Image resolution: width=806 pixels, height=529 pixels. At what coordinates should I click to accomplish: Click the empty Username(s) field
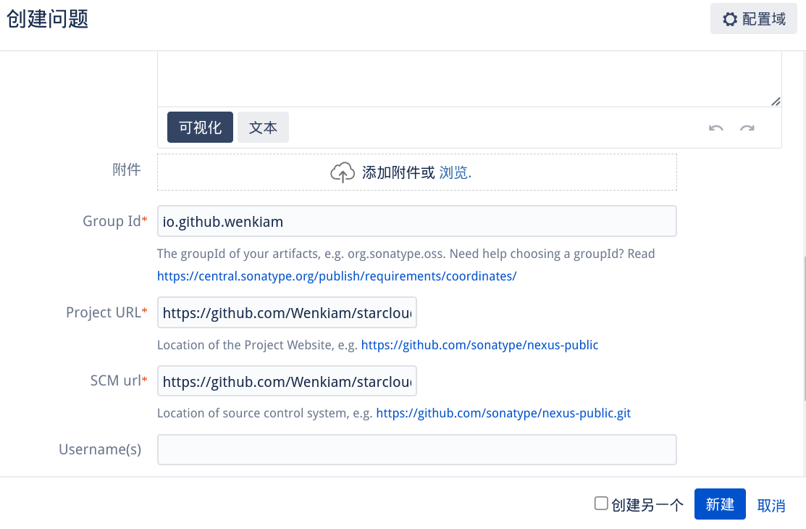coord(416,449)
